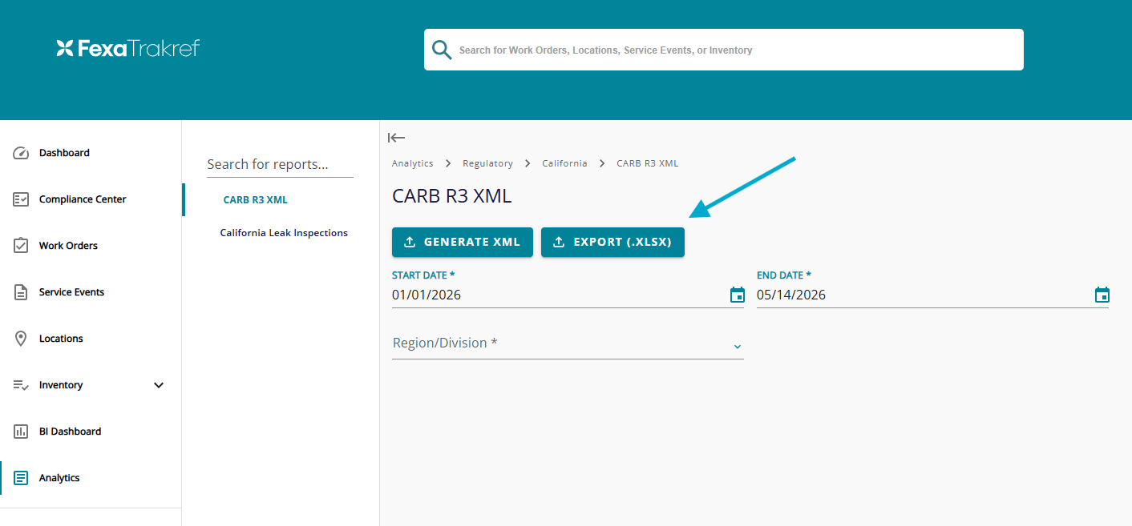Click the Fexa Trakref logo
Viewport: 1132px width, 526px height.
(x=128, y=48)
